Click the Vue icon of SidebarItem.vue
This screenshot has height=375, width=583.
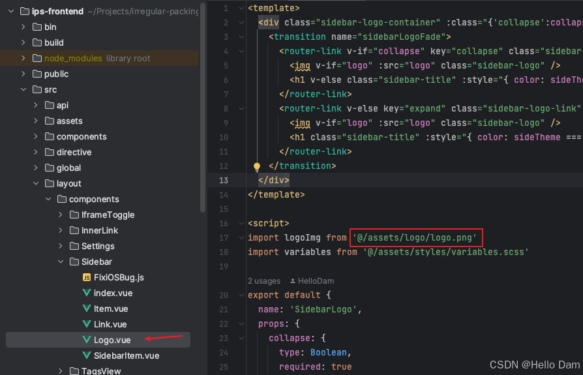coord(87,355)
